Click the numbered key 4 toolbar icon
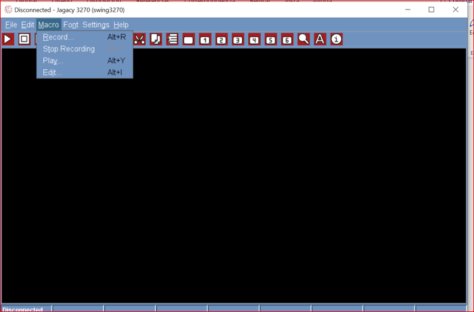This screenshot has height=312, width=474. [x=254, y=40]
